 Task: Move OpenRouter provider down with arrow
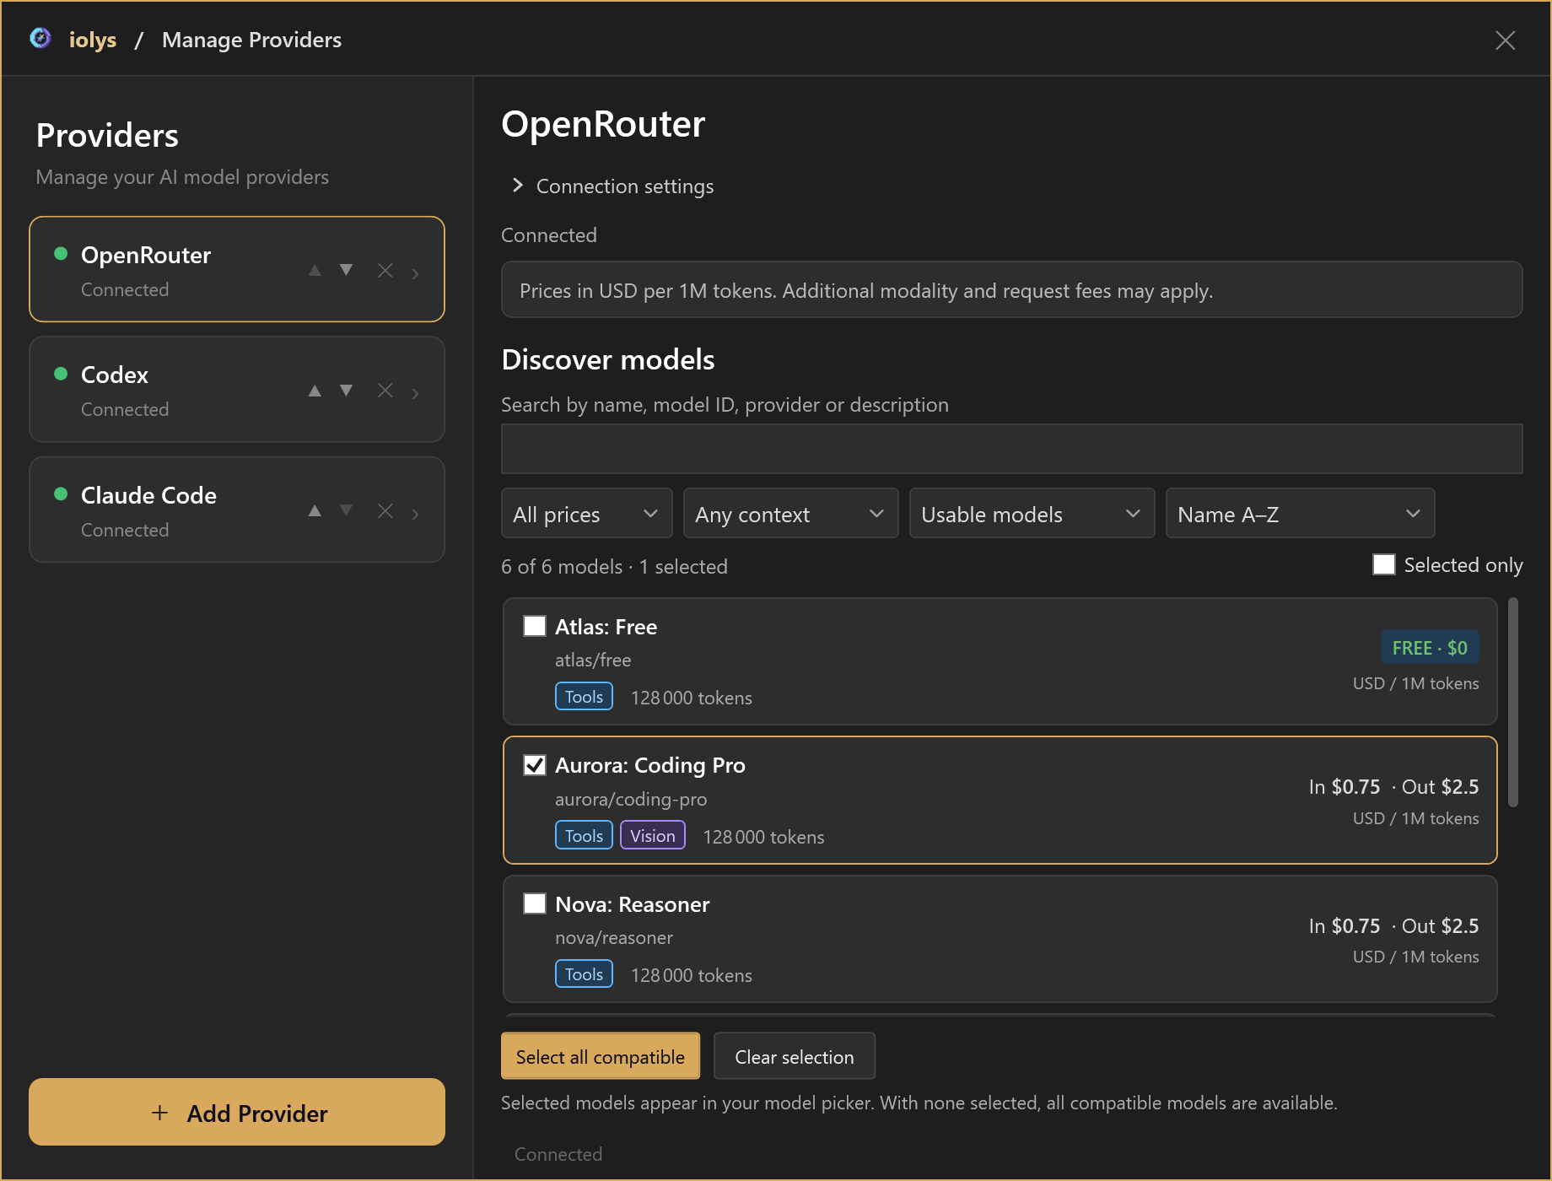[346, 270]
